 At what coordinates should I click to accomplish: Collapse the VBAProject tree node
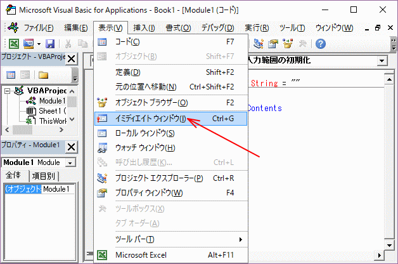8,91
